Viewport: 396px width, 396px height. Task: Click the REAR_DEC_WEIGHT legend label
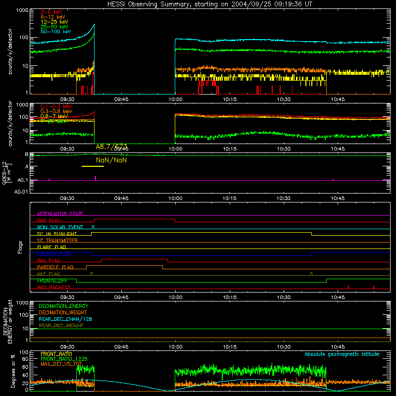coord(61,326)
